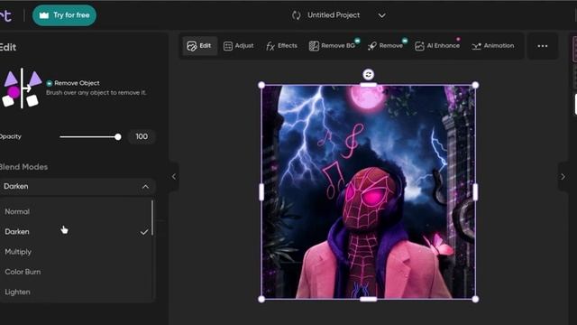Expand the right side panel arrow
The image size is (577, 325).
pos(563,177)
